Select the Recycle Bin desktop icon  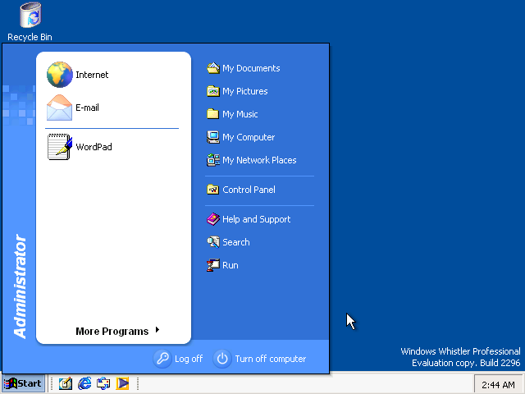[30, 15]
